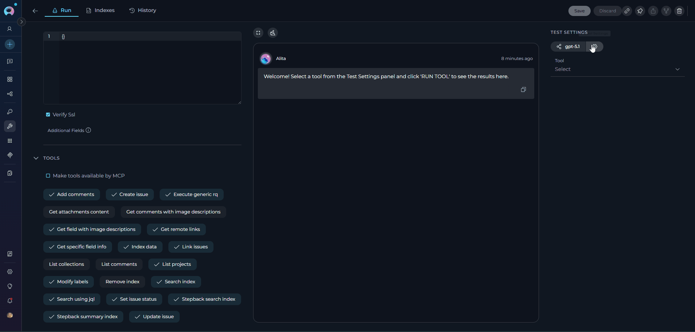Image resolution: width=695 pixels, height=332 pixels.
Task: Toggle the Create issue tool chip
Action: 130,195
